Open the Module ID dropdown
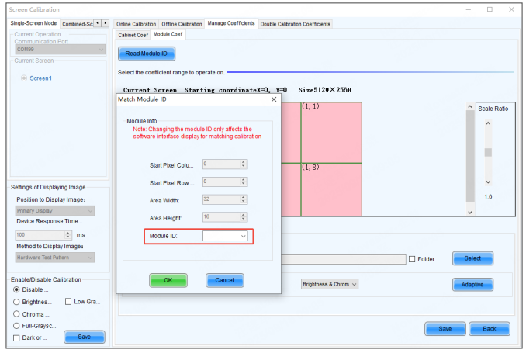Screen dimensions: 526x353 point(225,236)
